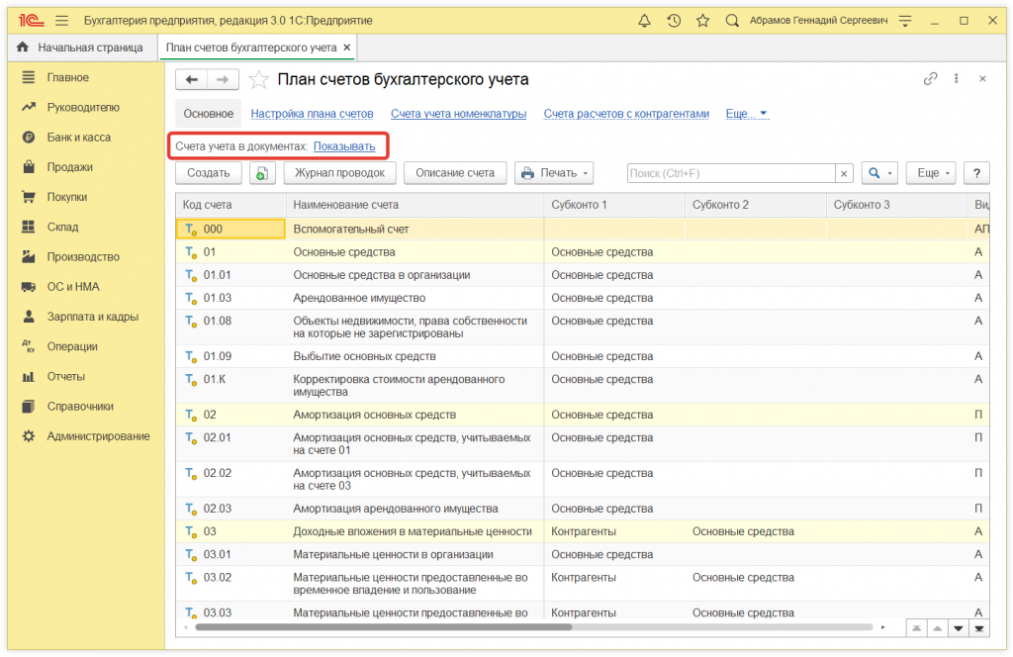Open form actions via the vertical dots icon

click(956, 78)
